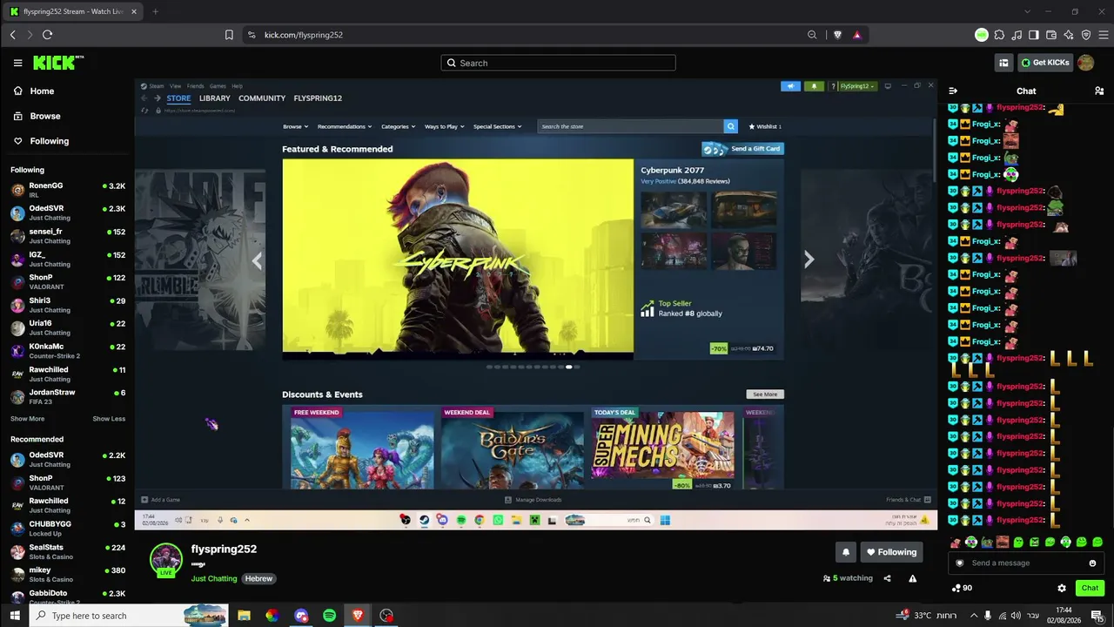This screenshot has width=1114, height=627.
Task: Open Steam Categories dropdown
Action: pos(398,126)
